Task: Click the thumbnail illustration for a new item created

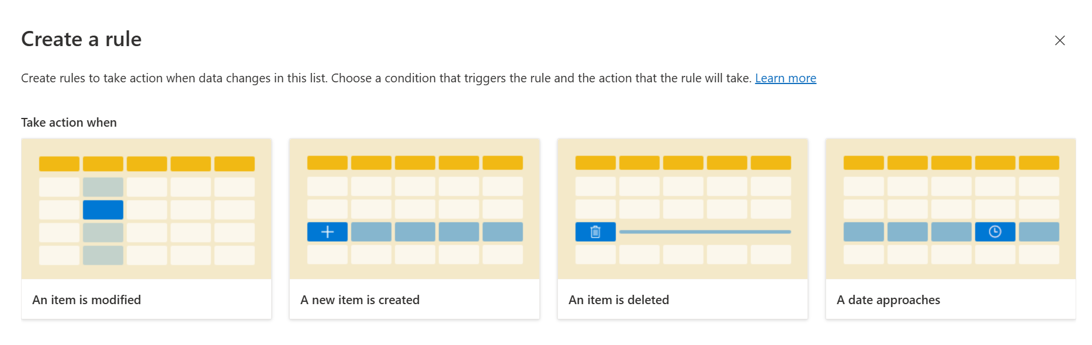Action: pos(414,208)
